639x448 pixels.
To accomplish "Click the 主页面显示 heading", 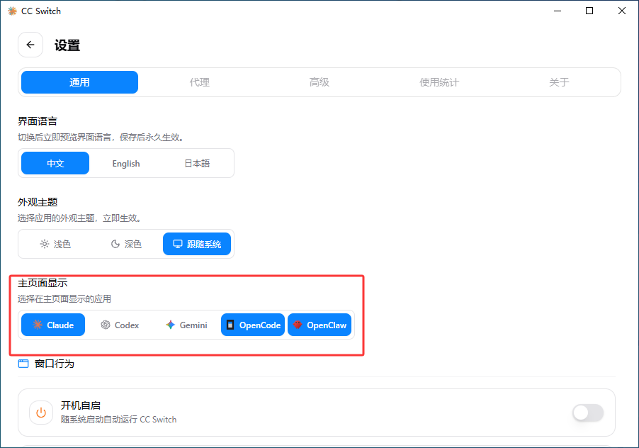I will [43, 283].
